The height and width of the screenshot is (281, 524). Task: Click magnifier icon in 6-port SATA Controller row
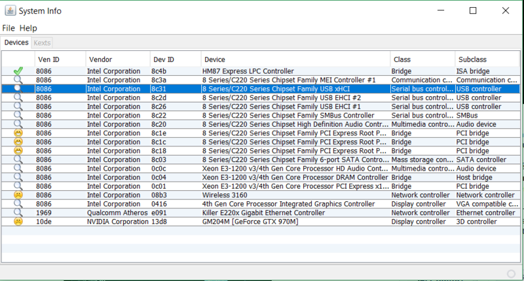(18, 159)
